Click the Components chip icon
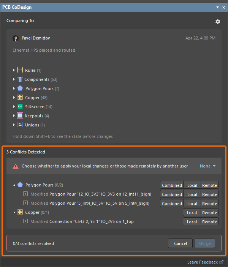The image size is (228, 267). point(20,79)
